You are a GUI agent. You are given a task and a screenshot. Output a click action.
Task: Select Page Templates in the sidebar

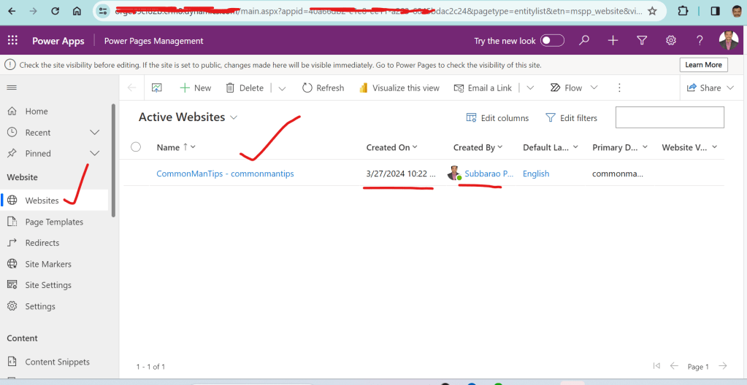coord(54,222)
